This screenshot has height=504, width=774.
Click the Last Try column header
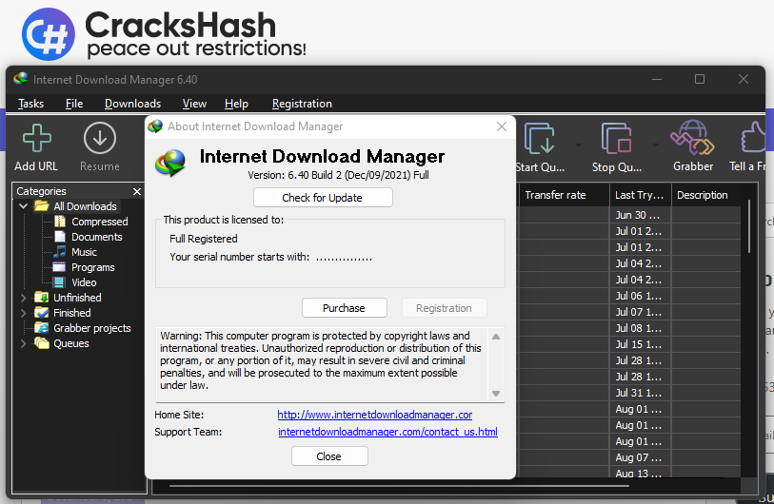coord(640,195)
